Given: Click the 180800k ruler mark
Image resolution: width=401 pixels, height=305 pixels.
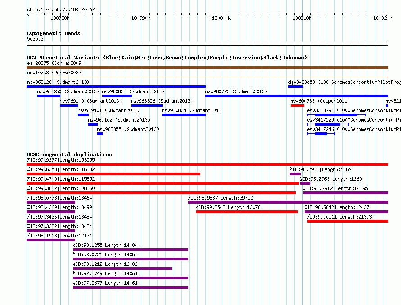Looking at the screenshot, I should (x=221, y=18).
